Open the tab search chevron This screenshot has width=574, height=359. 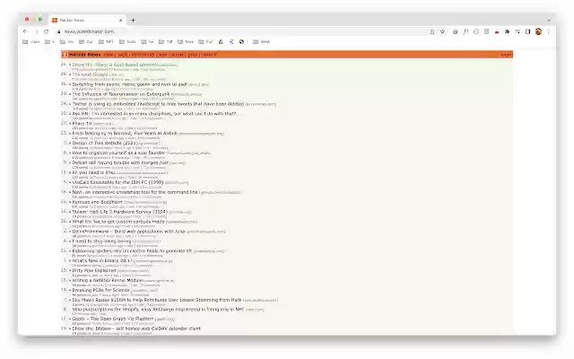pos(548,20)
